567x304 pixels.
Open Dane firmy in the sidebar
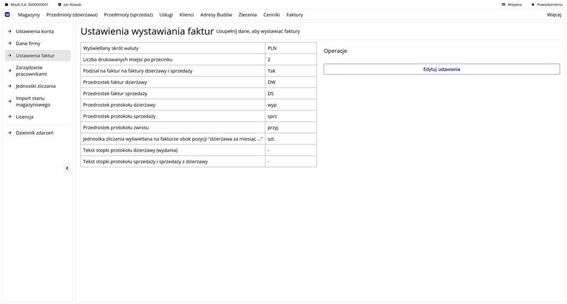click(x=28, y=44)
